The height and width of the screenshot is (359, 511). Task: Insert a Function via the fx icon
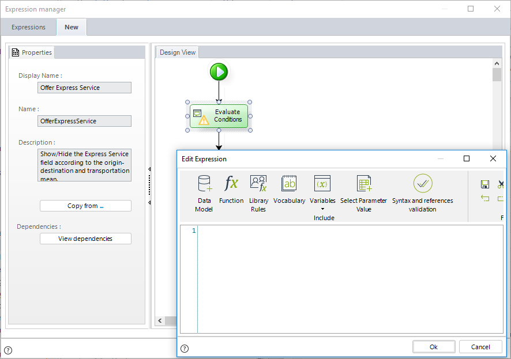pos(231,183)
